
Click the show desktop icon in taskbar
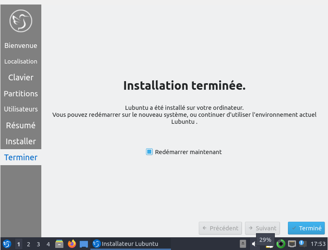click(x=84, y=244)
